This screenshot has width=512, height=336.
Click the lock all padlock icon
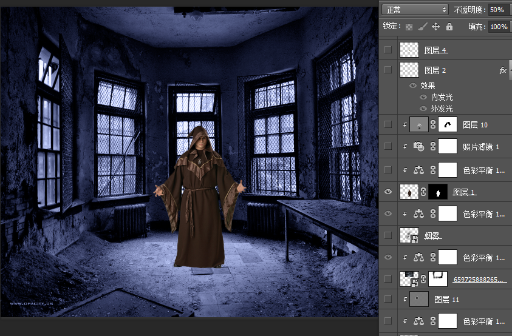coord(449,27)
